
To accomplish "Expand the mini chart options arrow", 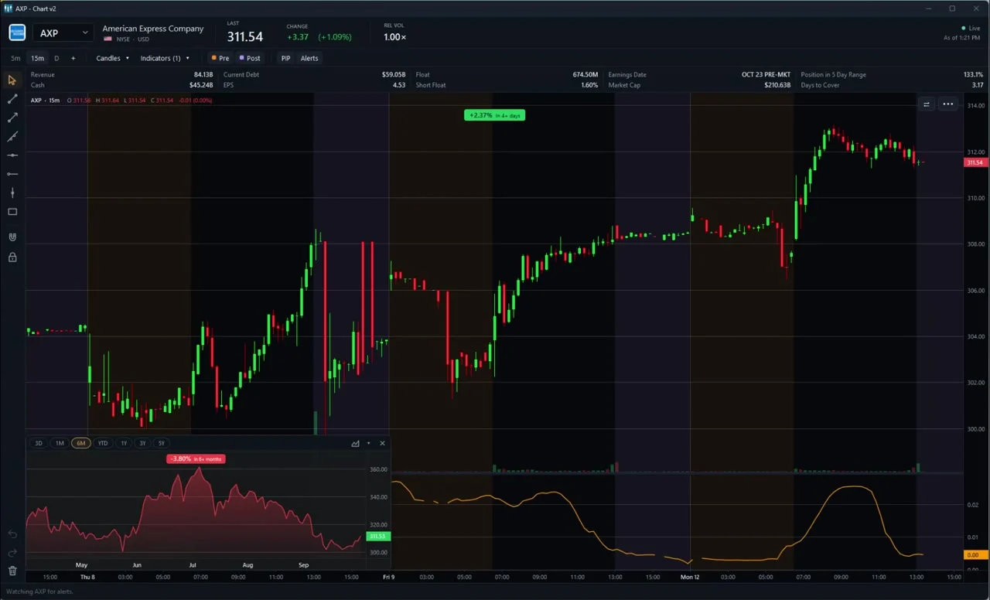I will [x=369, y=443].
